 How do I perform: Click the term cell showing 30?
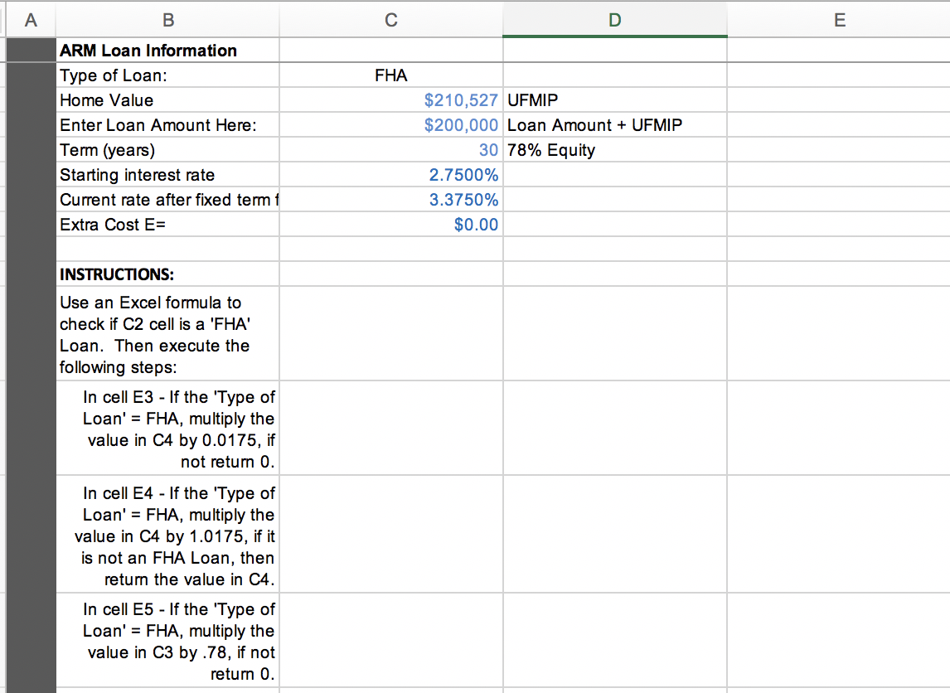tap(390, 149)
